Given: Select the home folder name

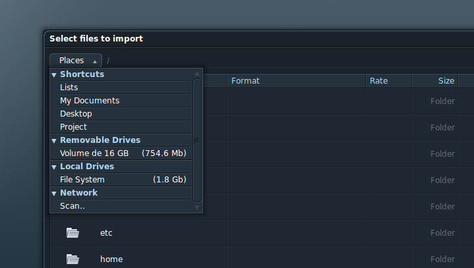Looking at the screenshot, I should tap(111, 259).
